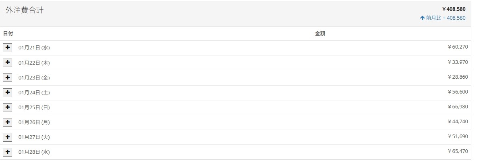The width and height of the screenshot is (483, 167).
Task: Select the 外注費合計 heading
Action: click(x=25, y=11)
